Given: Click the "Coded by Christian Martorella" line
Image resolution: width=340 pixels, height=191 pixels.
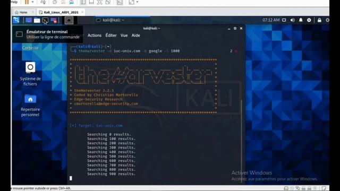Looking at the screenshot, I should coord(106,95).
